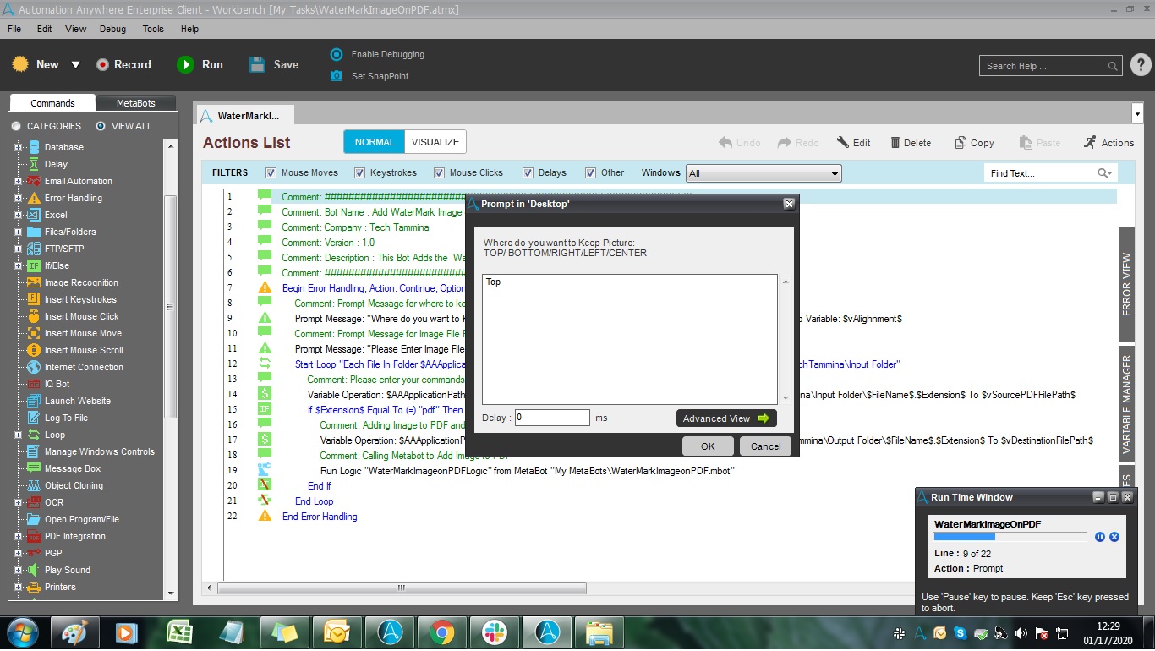Click the PDF Integration icon
1155x651 pixels.
tap(34, 536)
